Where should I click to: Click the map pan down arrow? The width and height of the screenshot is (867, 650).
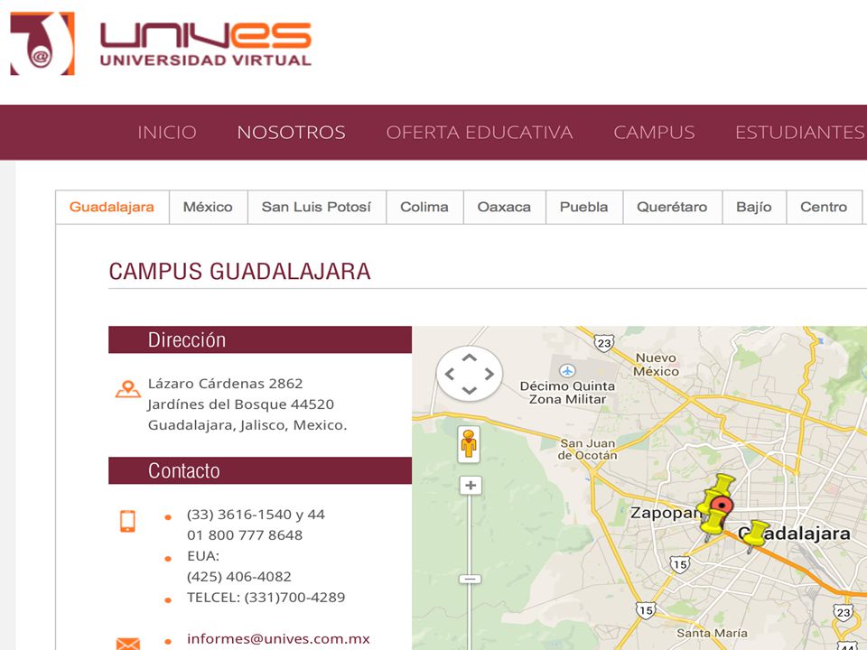[470, 390]
